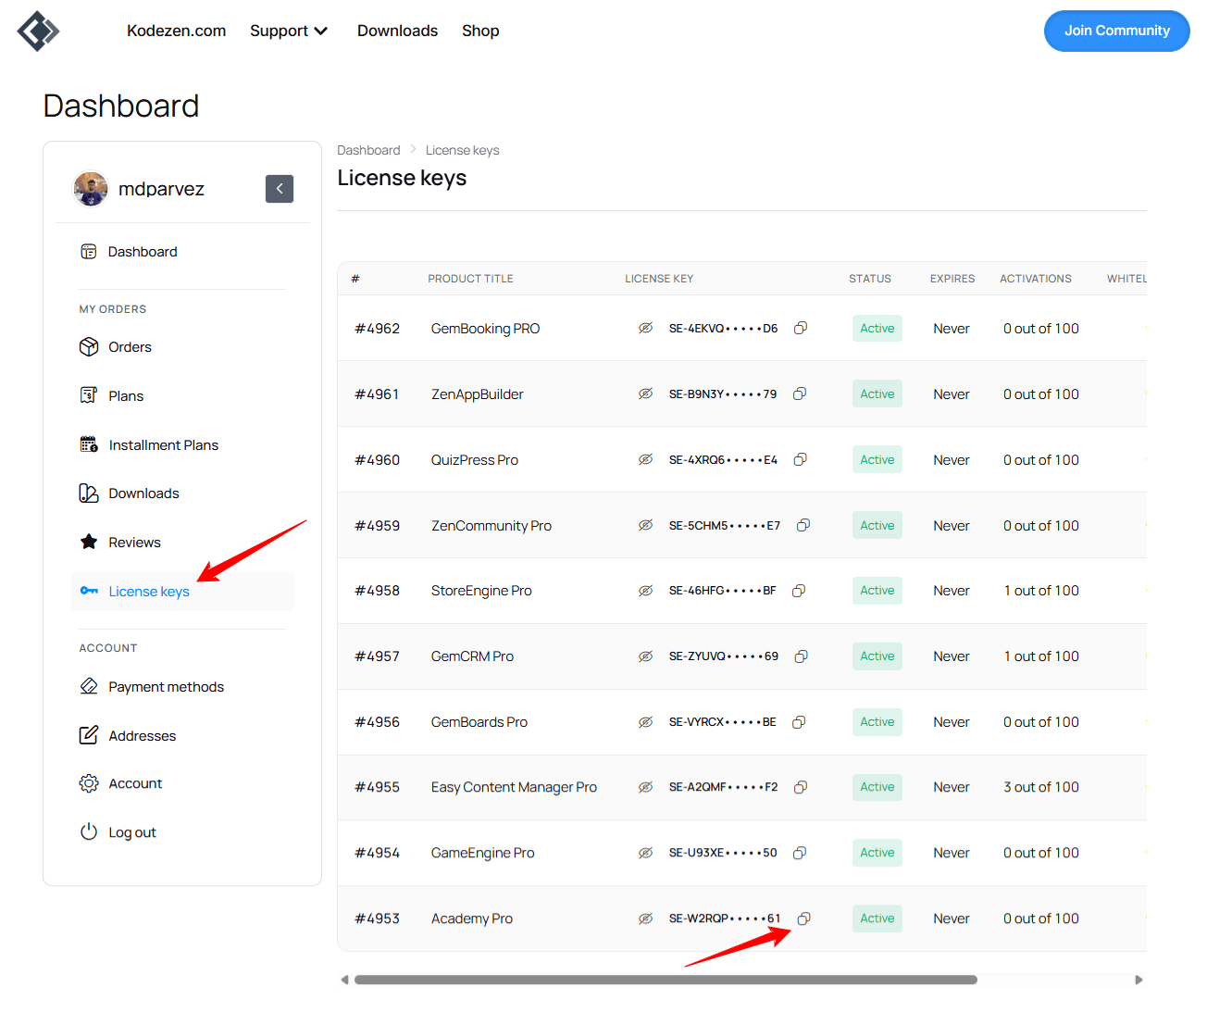Open Addresses sidebar link
The image size is (1207, 1012).
click(143, 736)
